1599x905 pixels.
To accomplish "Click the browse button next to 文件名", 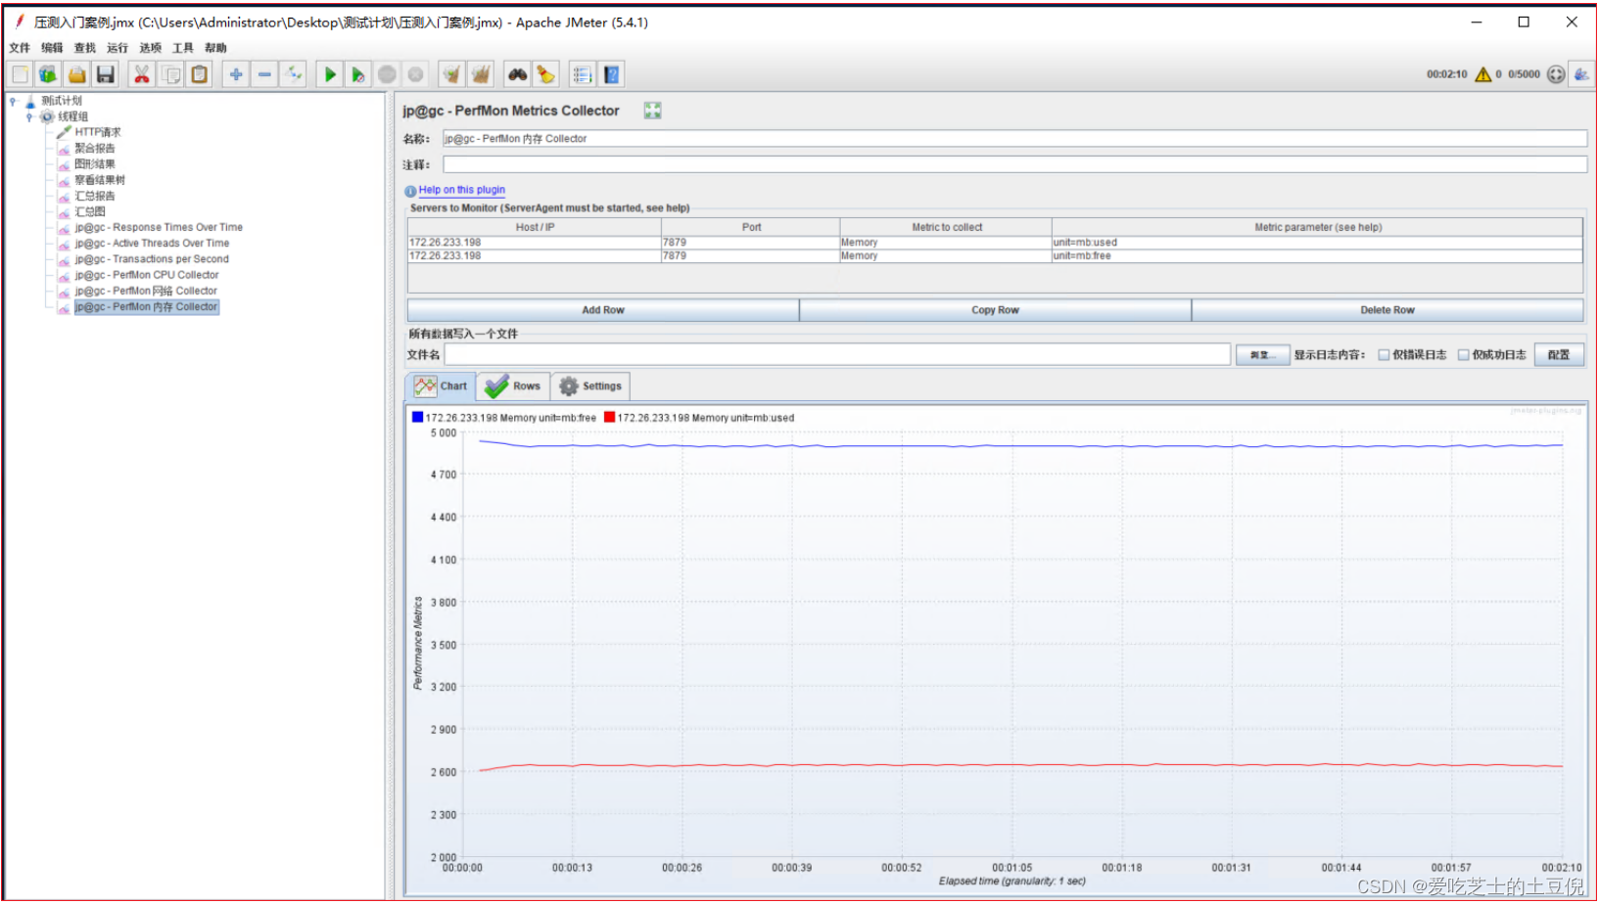I will [1262, 355].
